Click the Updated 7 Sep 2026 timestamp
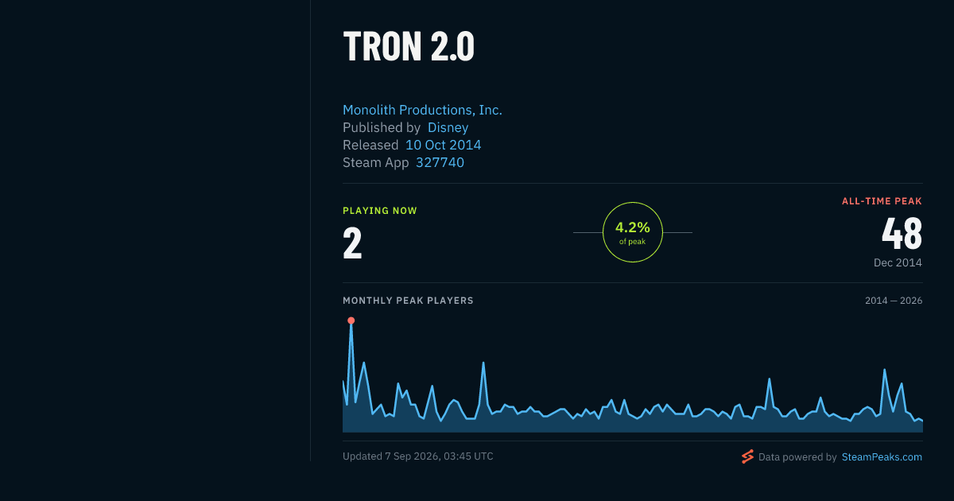 click(418, 456)
